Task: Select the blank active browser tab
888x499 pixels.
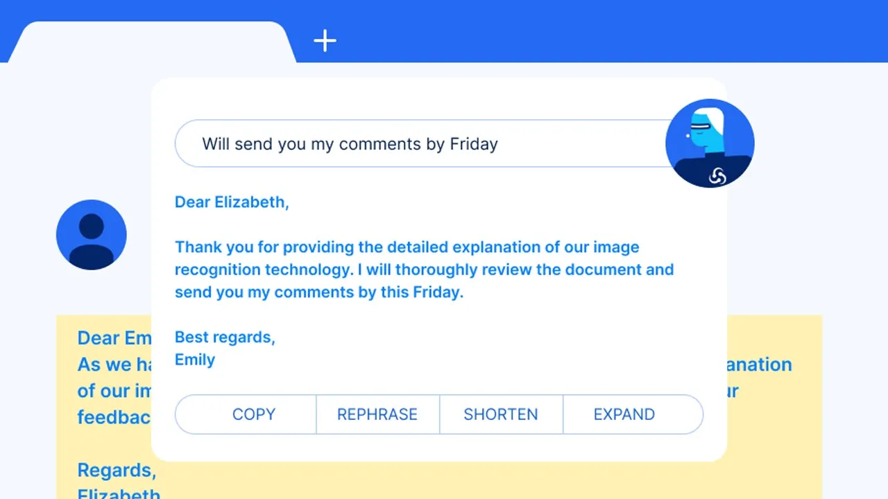Action: tap(153, 42)
